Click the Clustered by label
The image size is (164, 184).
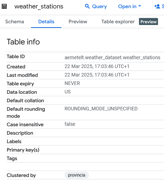21,175
